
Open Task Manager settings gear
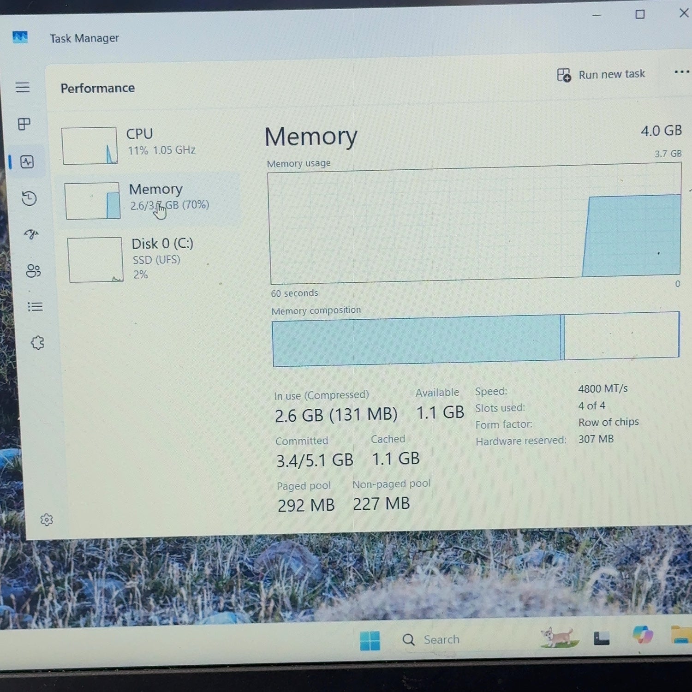[x=47, y=520]
